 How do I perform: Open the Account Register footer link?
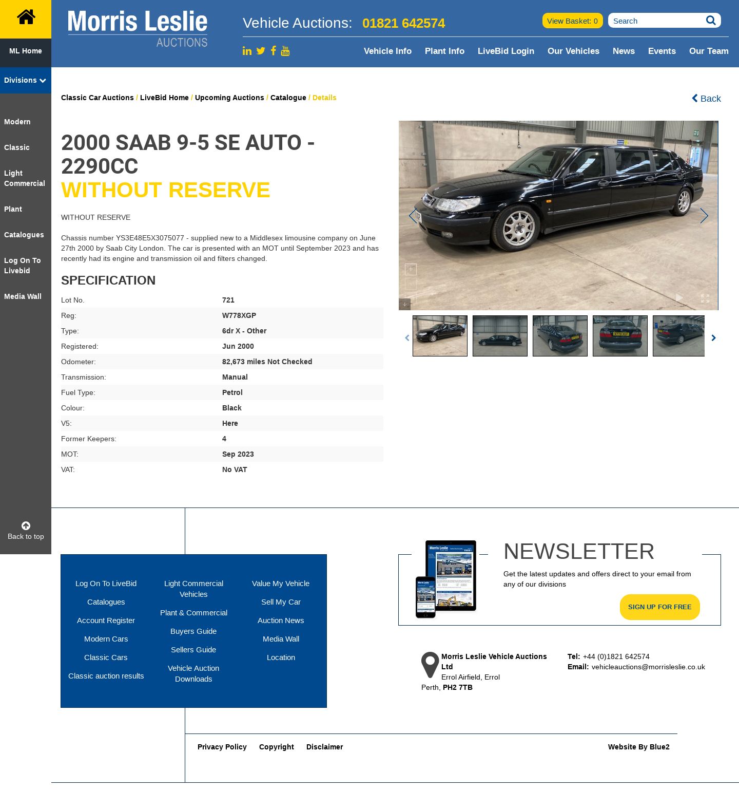(x=106, y=620)
